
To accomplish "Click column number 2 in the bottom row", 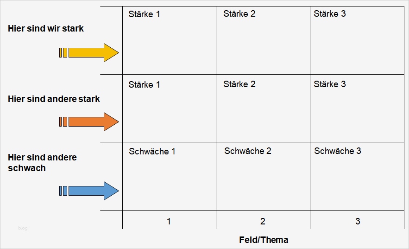I will click(263, 221).
